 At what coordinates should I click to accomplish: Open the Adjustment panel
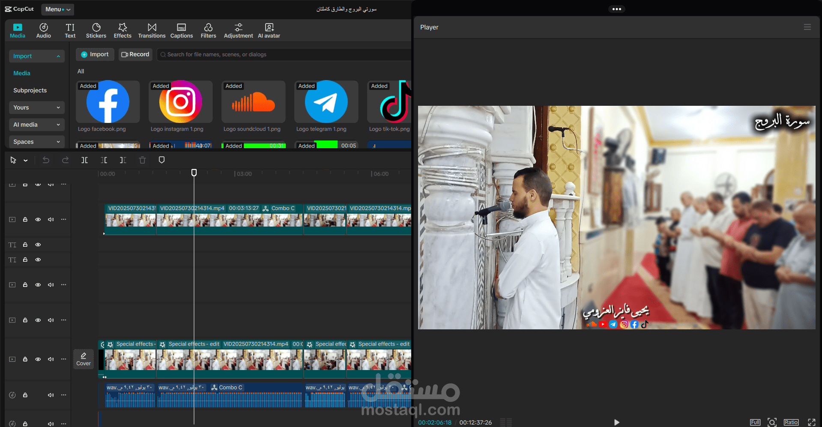(238, 30)
